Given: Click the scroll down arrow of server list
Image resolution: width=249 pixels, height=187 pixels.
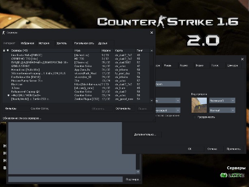Looking at the screenshot, I should pyautogui.click(x=152, y=101).
